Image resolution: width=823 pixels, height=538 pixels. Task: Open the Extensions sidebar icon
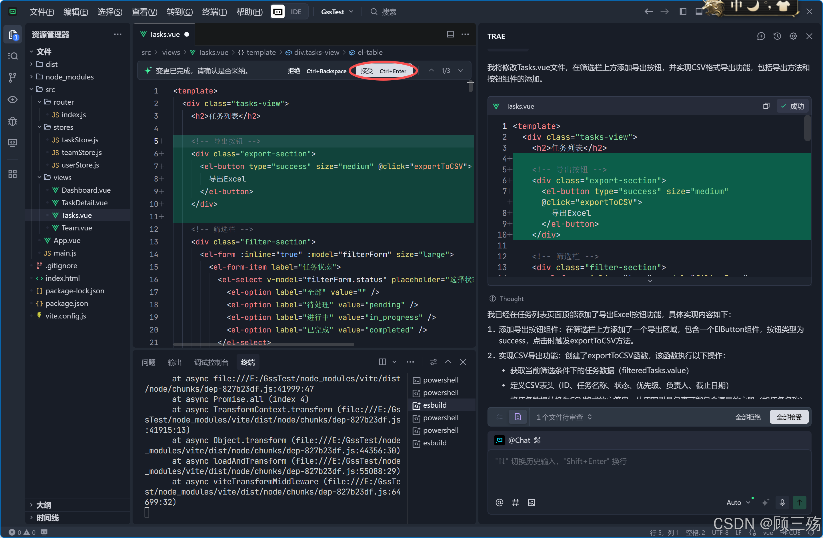pos(13,174)
